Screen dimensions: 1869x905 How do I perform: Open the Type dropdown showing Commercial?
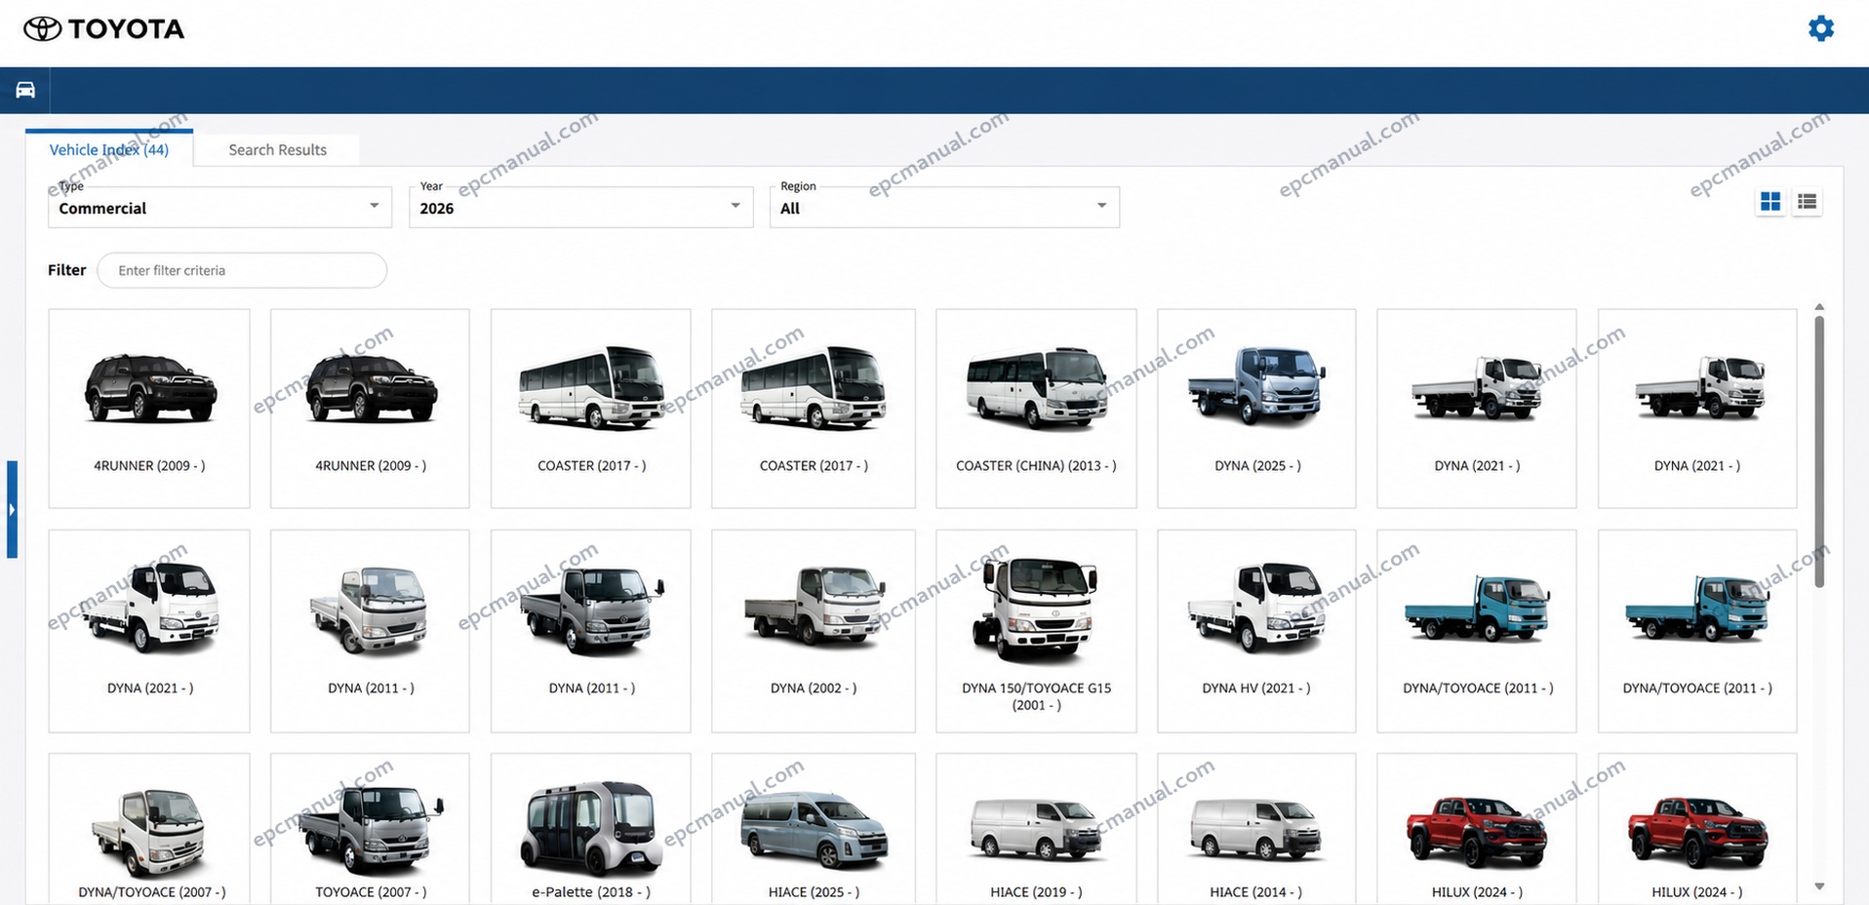point(219,208)
